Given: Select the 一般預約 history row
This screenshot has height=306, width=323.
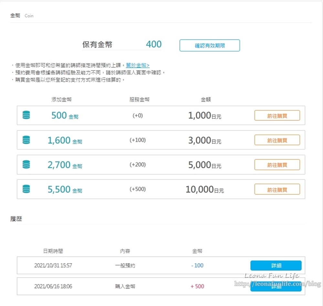Looking at the screenshot, I should 125,266.
